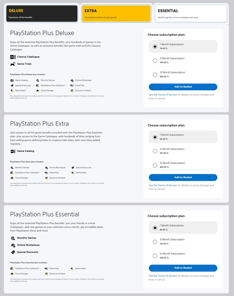Open the DELUXE plan tab
This screenshot has width=234, height=296.
[x=41, y=13]
